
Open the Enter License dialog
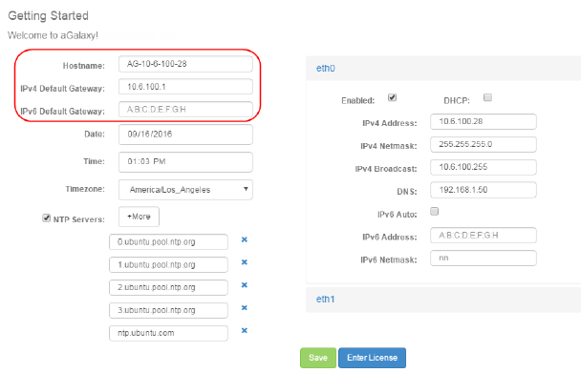pyautogui.click(x=372, y=358)
